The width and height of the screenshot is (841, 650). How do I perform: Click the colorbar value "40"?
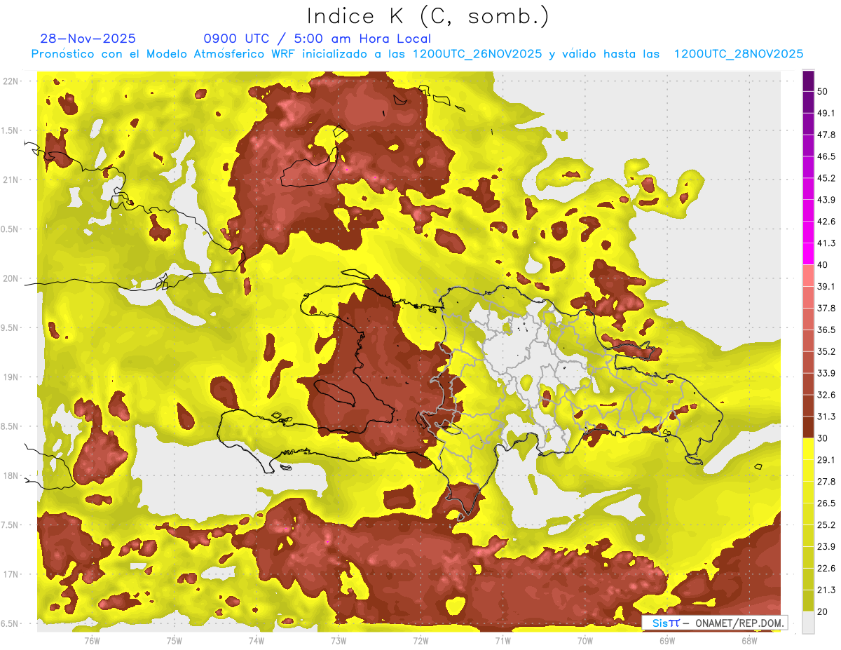coord(823,264)
